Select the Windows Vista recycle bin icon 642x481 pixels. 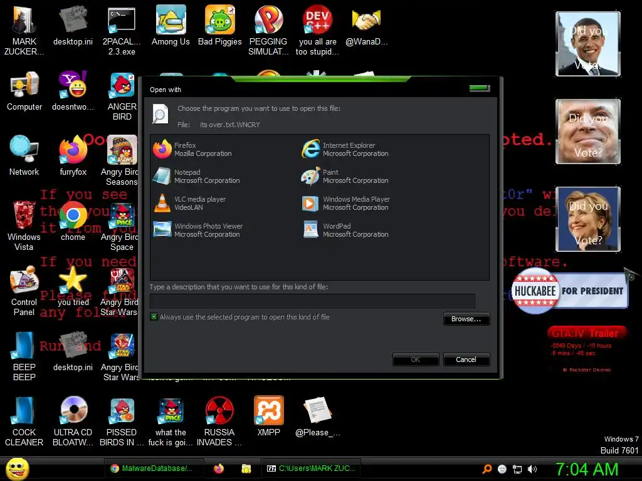tap(24, 225)
